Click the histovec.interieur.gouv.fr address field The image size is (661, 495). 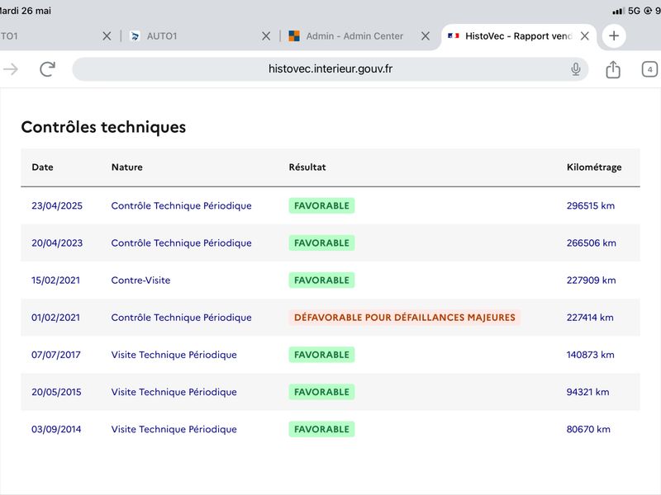pos(330,69)
